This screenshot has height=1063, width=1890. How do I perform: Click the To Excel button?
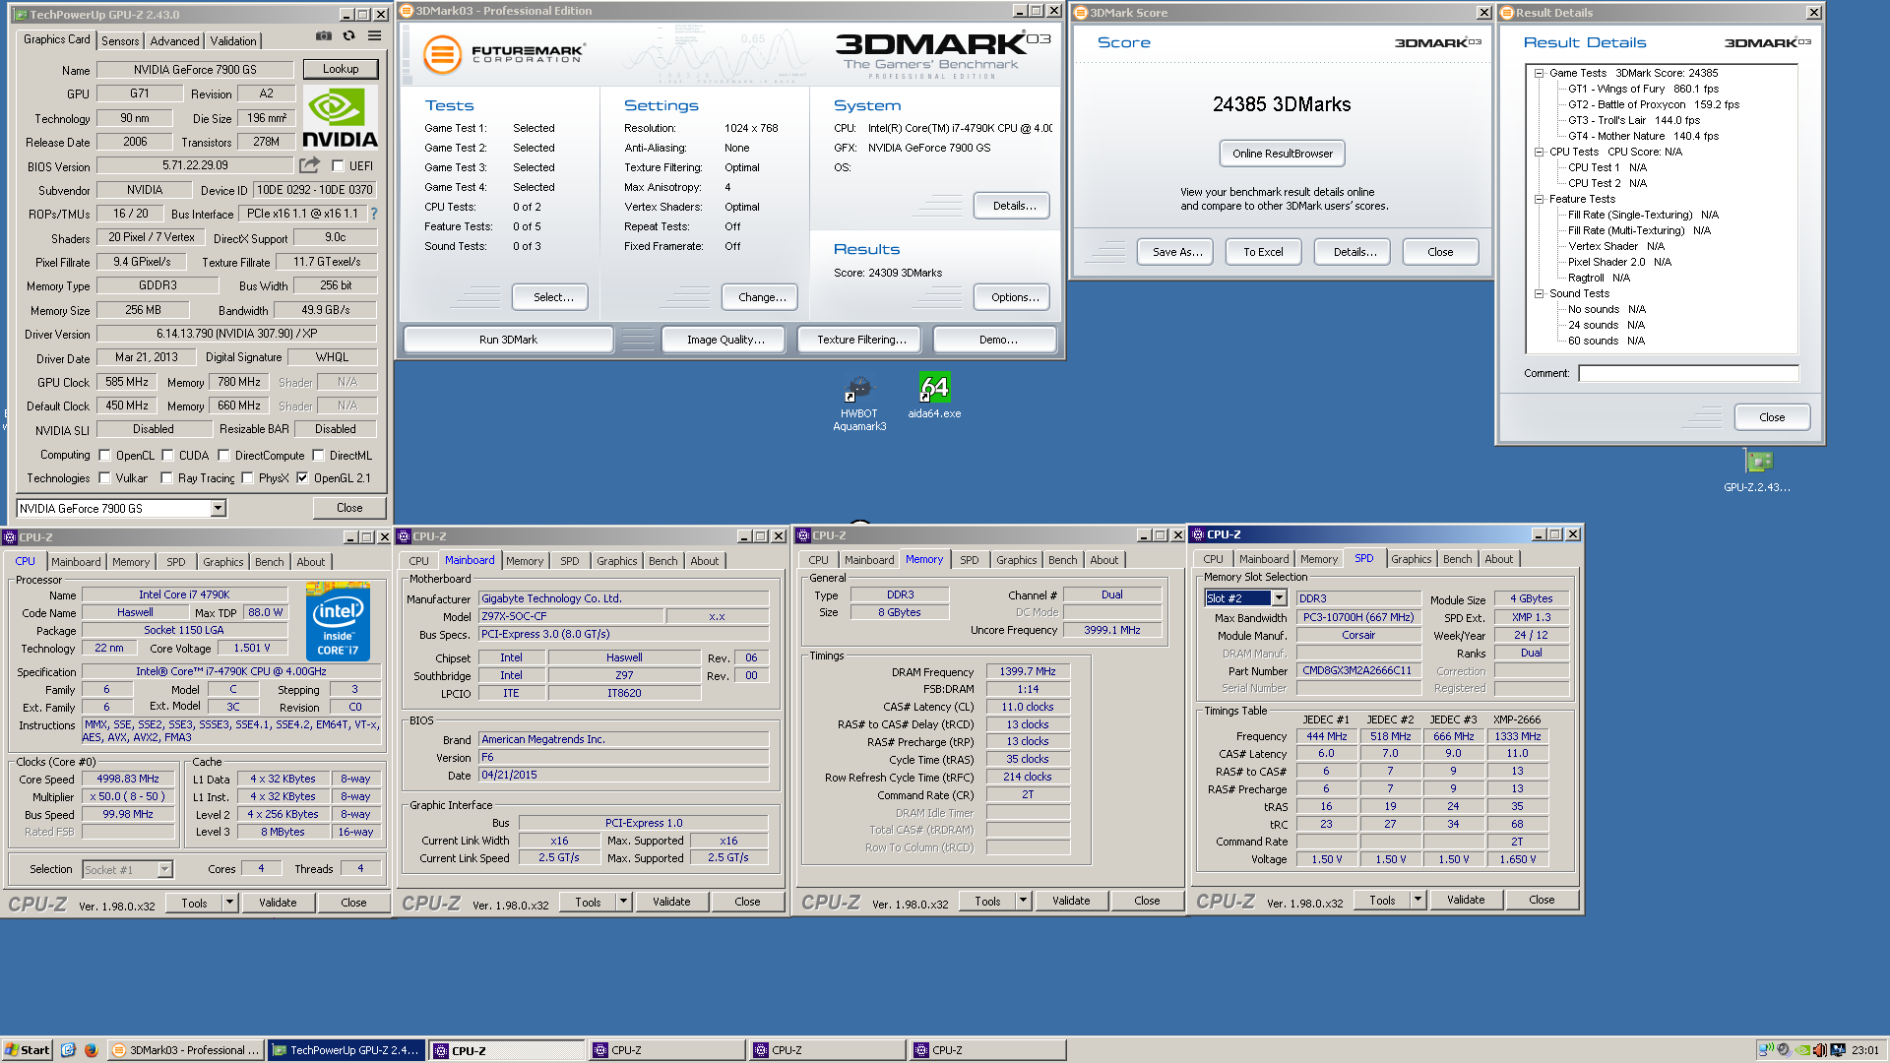coord(1263,252)
